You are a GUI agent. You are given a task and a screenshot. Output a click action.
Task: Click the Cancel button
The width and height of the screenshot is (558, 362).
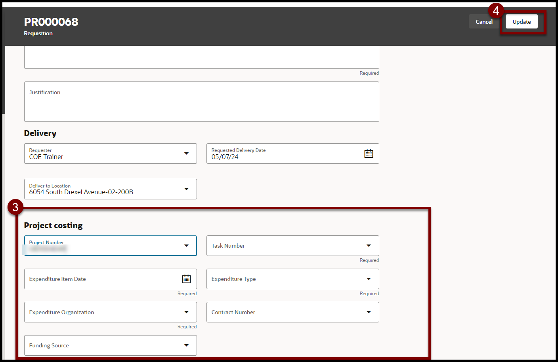(x=483, y=22)
